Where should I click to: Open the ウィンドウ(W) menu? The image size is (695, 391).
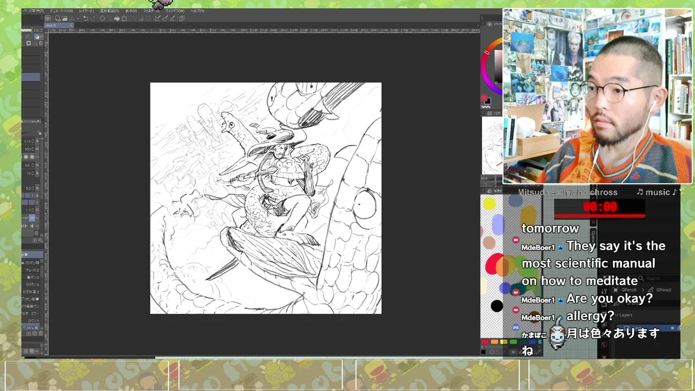pos(175,11)
